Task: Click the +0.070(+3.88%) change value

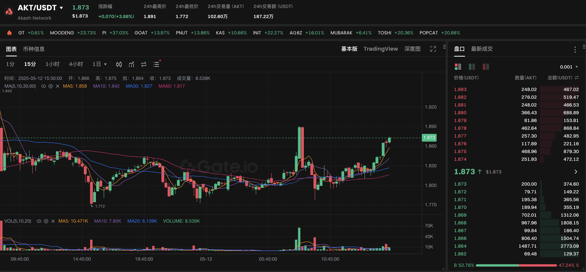Action: point(116,17)
